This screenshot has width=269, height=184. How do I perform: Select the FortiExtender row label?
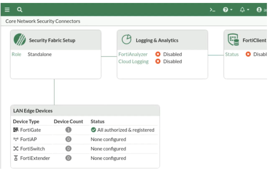click(35, 158)
